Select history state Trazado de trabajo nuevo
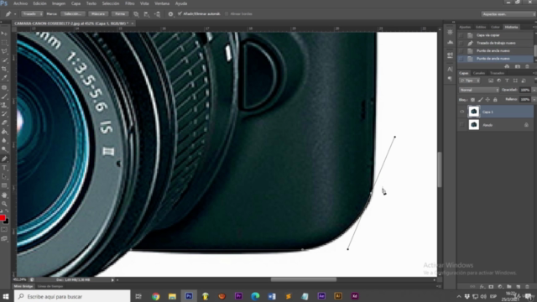The image size is (537, 302). coord(496,43)
